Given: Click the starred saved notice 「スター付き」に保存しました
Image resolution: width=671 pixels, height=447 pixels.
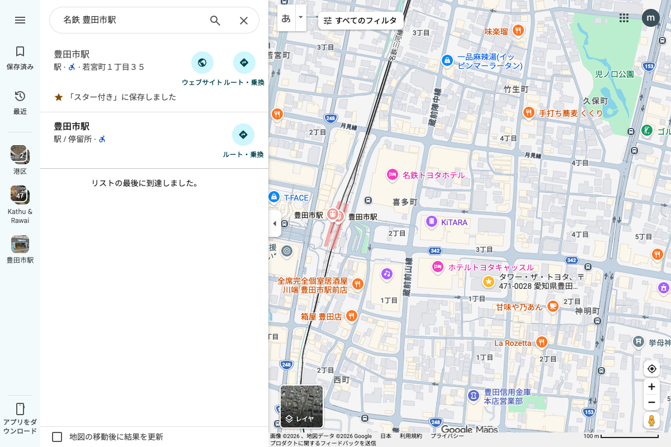Looking at the screenshot, I should coord(115,97).
